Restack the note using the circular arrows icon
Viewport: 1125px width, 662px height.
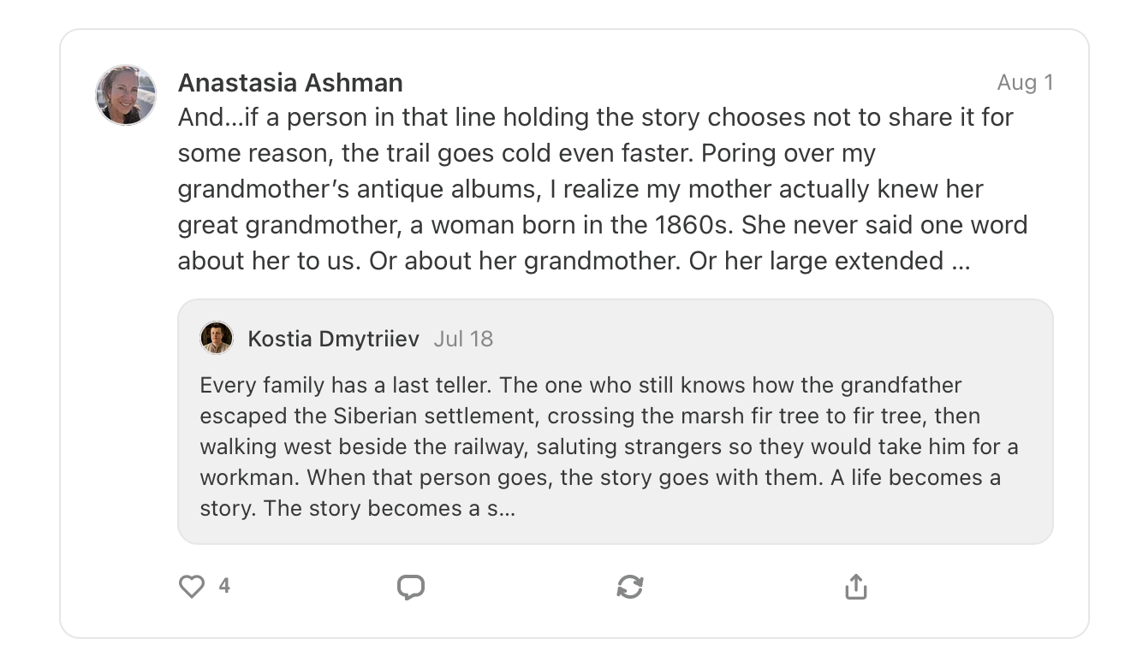pos(630,587)
